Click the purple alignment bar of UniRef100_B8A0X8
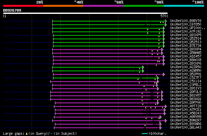 pyautogui.click(x=108, y=60)
